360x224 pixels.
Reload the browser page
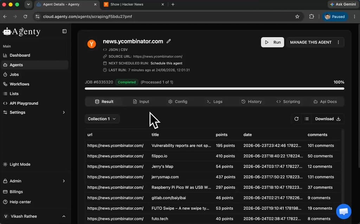point(25,16)
